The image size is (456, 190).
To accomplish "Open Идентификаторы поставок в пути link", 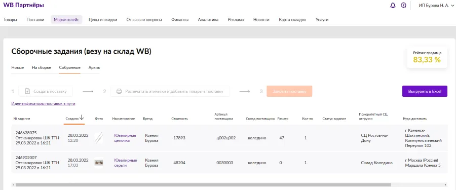I will (44, 103).
